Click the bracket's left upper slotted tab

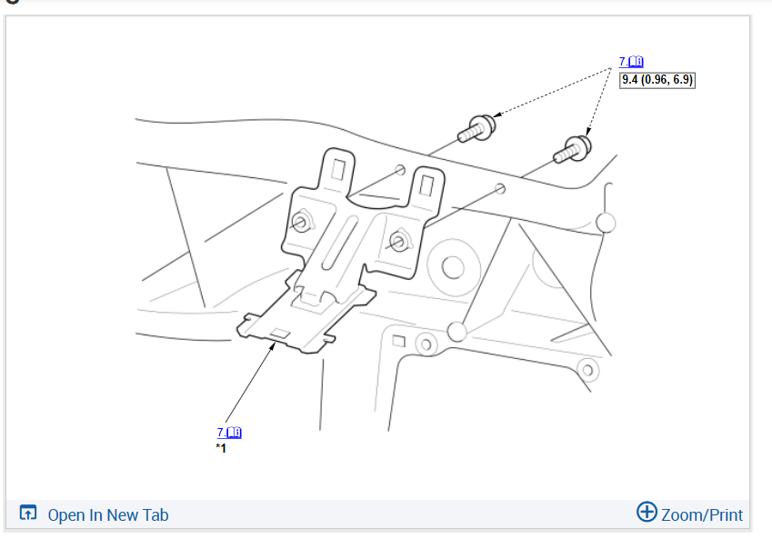[337, 169]
